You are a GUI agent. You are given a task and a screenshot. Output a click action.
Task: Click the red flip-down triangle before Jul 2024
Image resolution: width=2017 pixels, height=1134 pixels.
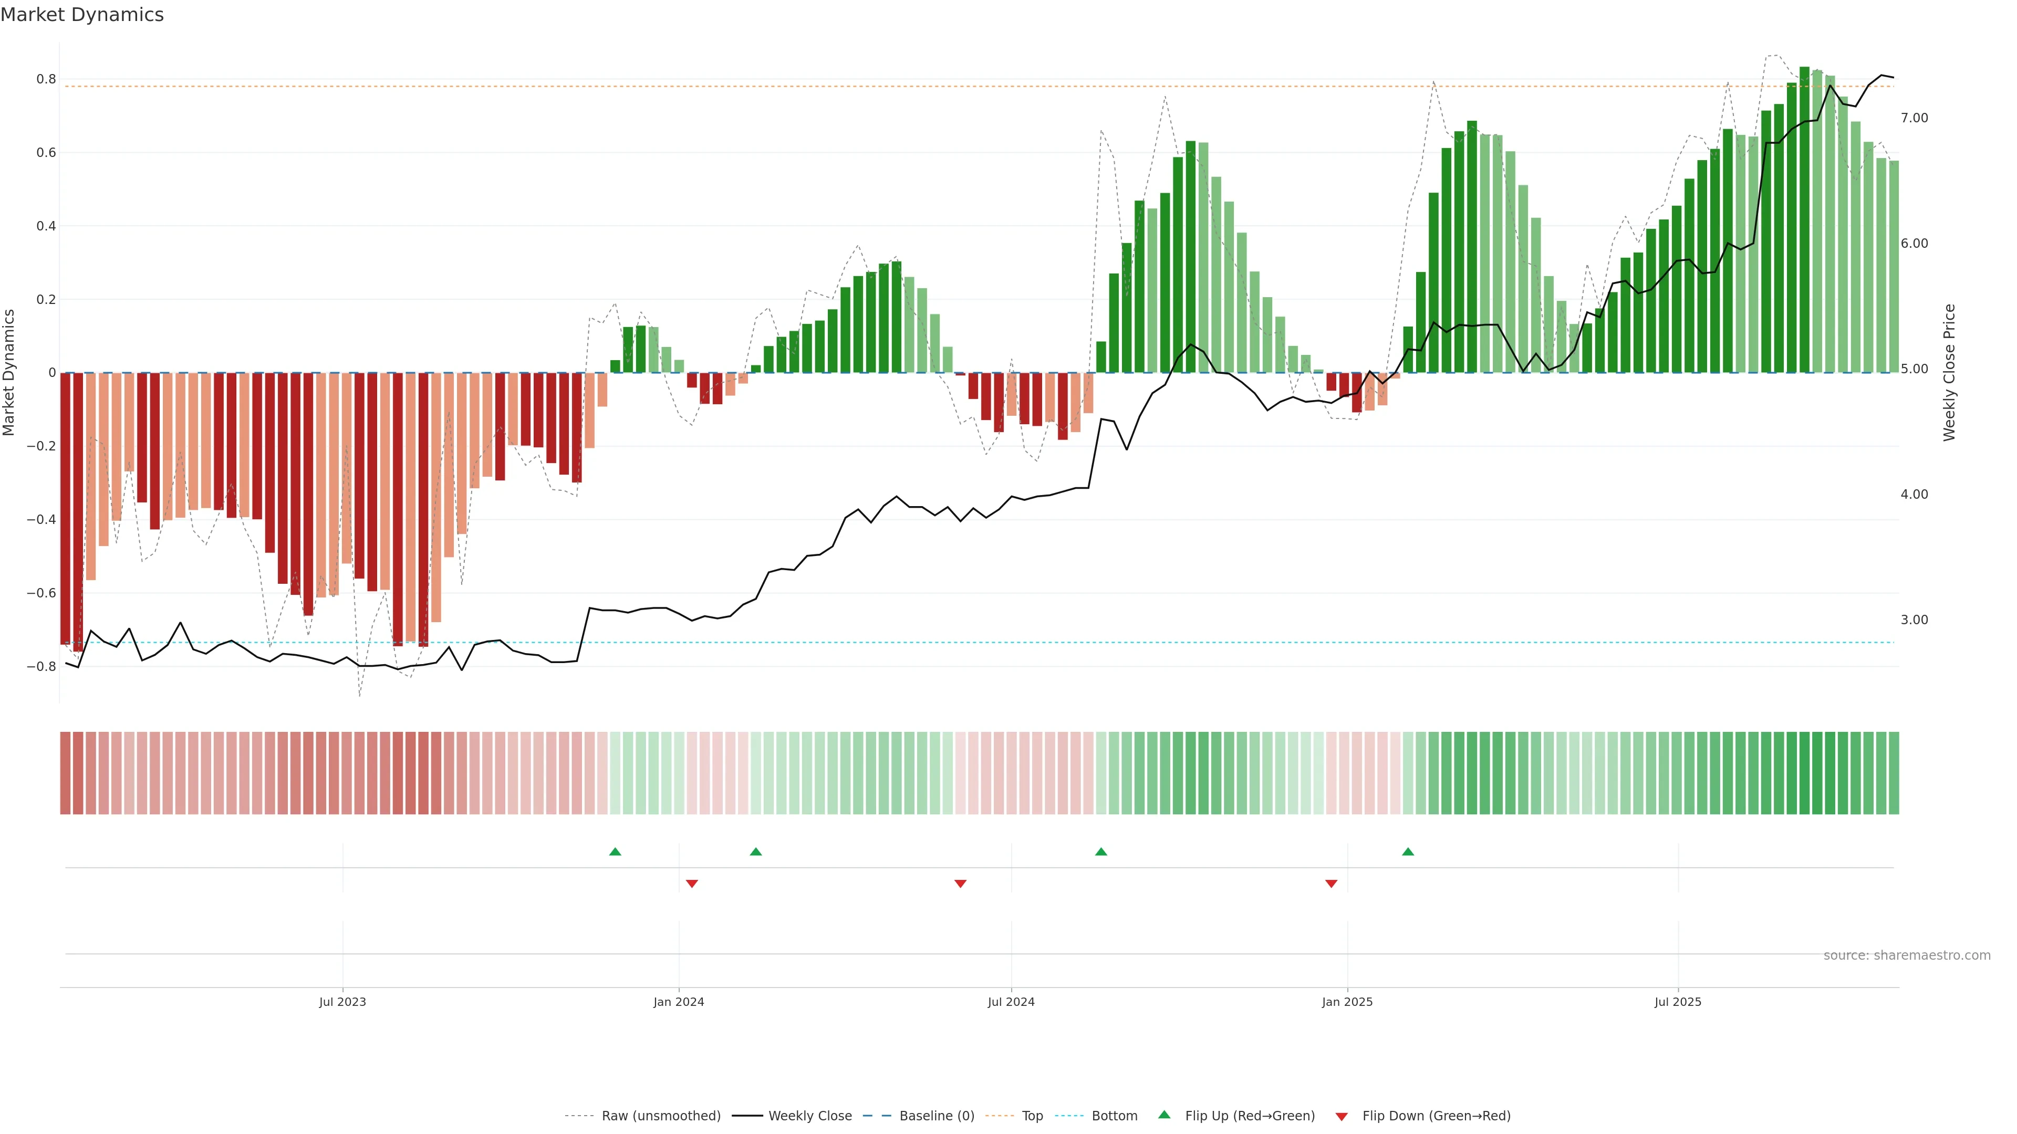pyautogui.click(x=961, y=884)
